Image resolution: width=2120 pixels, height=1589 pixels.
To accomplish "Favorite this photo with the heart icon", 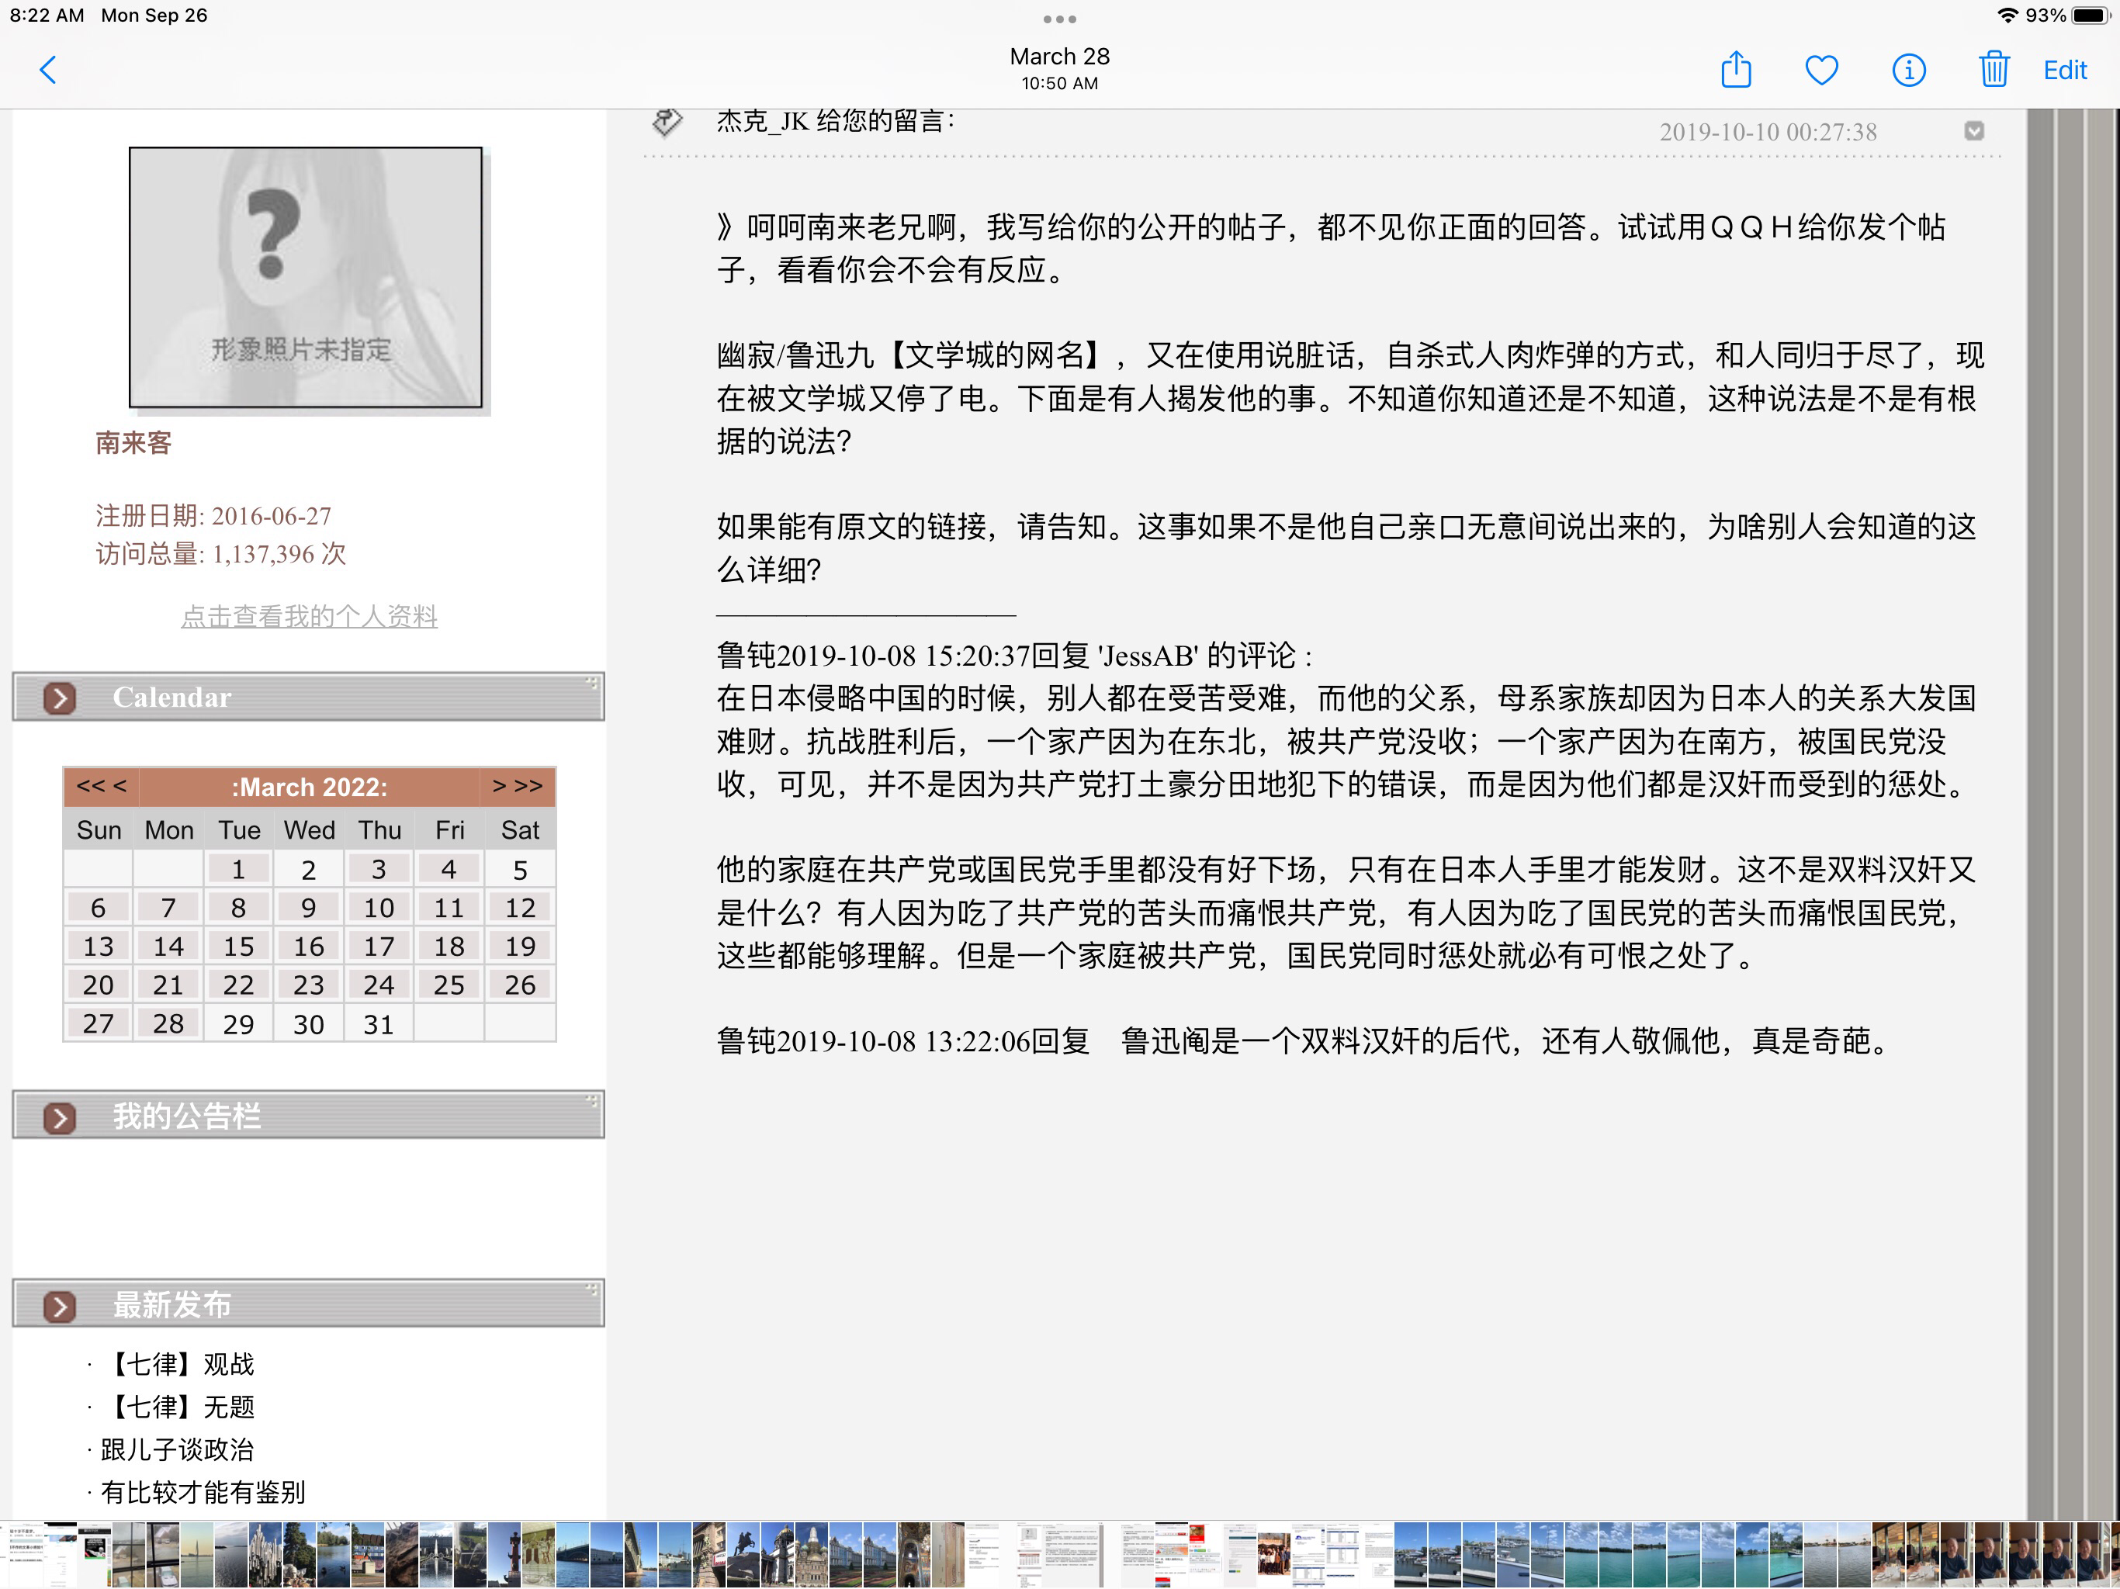I will pos(1821,70).
